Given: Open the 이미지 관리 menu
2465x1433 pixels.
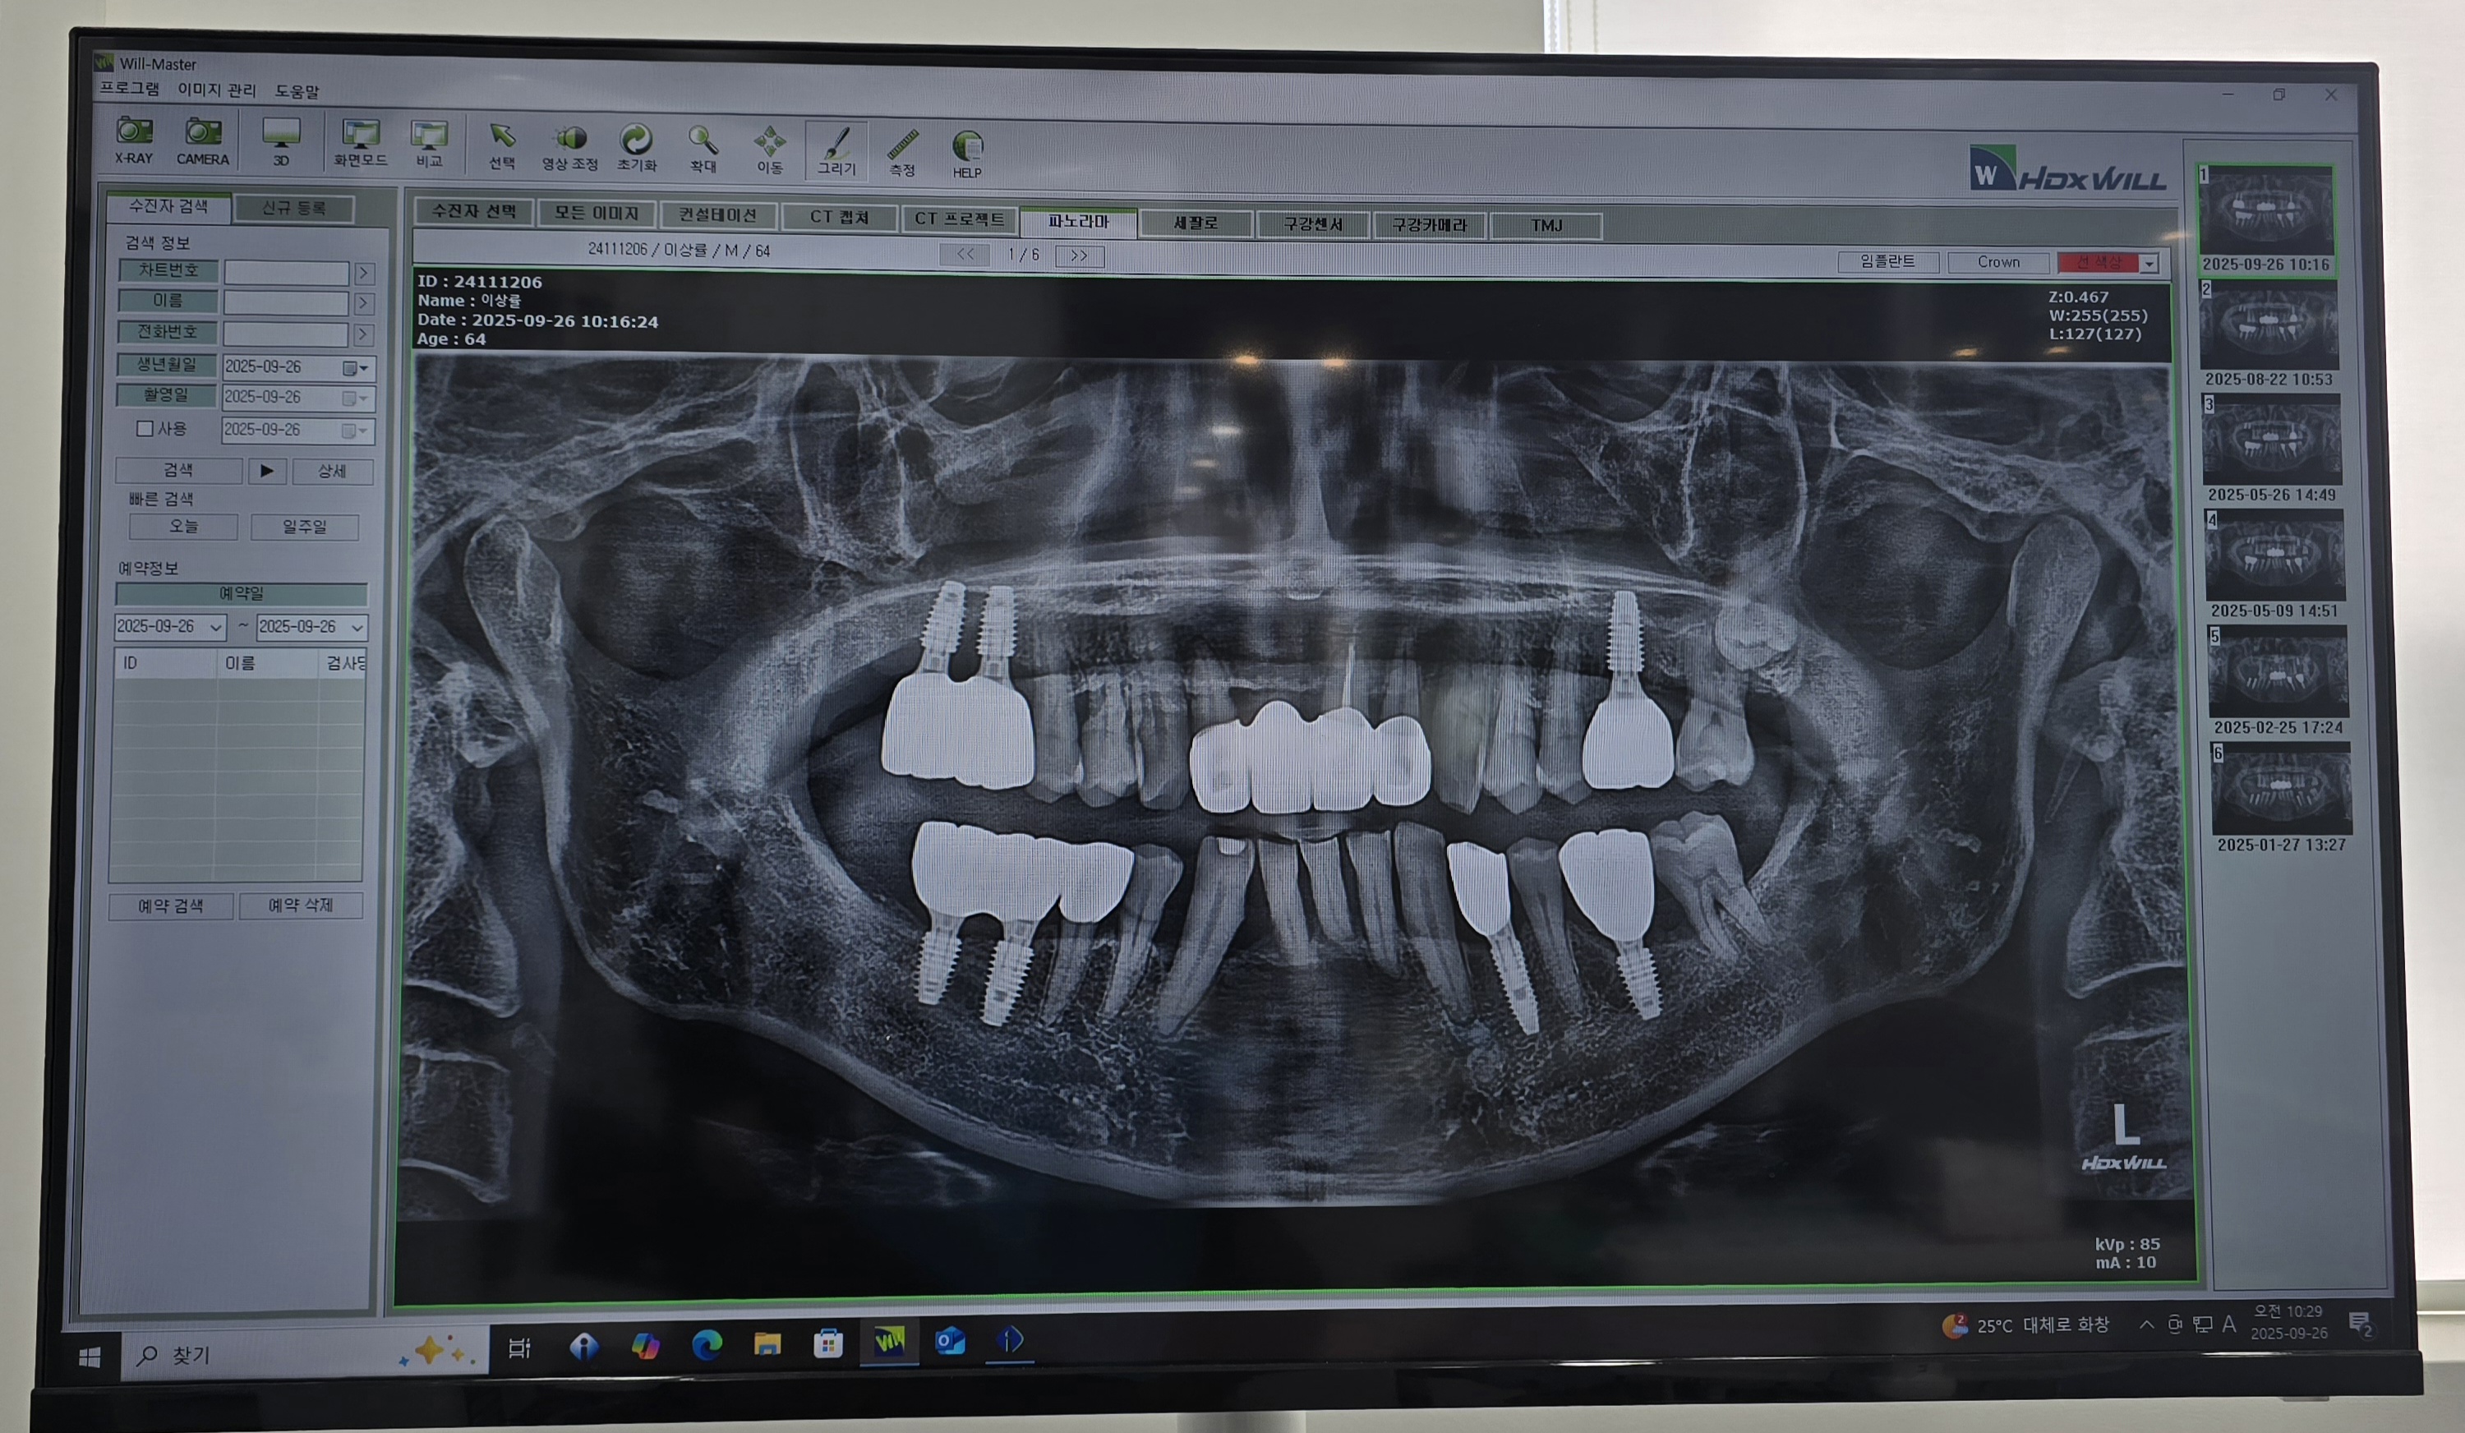Looking at the screenshot, I should click(216, 90).
